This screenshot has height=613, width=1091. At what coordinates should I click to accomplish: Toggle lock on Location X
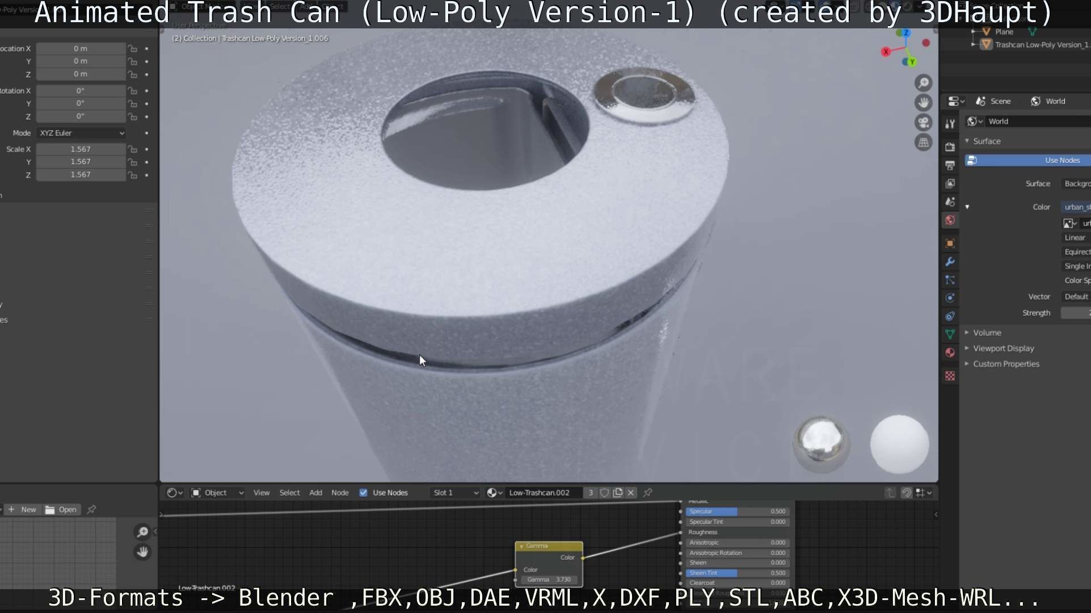(132, 49)
